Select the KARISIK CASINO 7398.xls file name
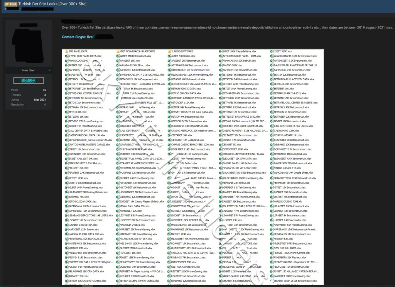395x287 pixels. [288, 202]
